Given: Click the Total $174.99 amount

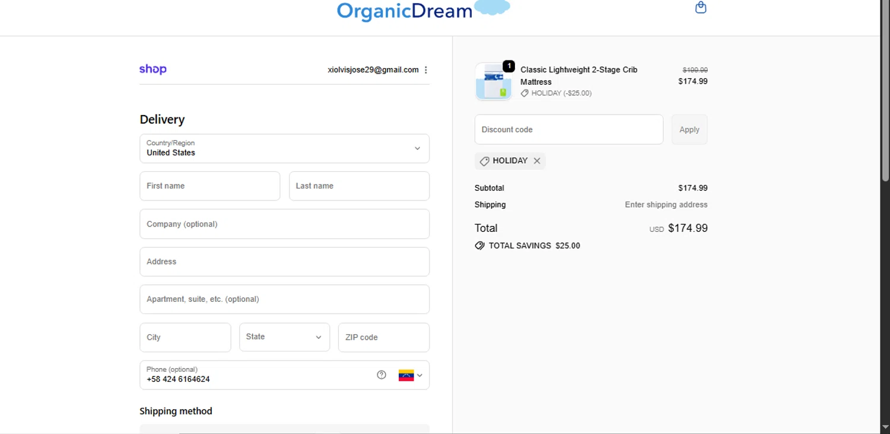Looking at the screenshot, I should pos(688,228).
